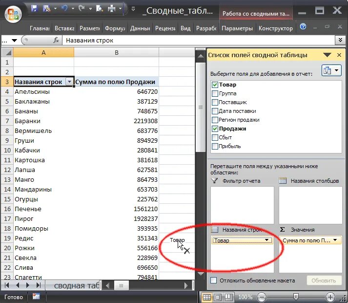
Task: Open the Товар row field dropdown
Action: coord(267,240)
